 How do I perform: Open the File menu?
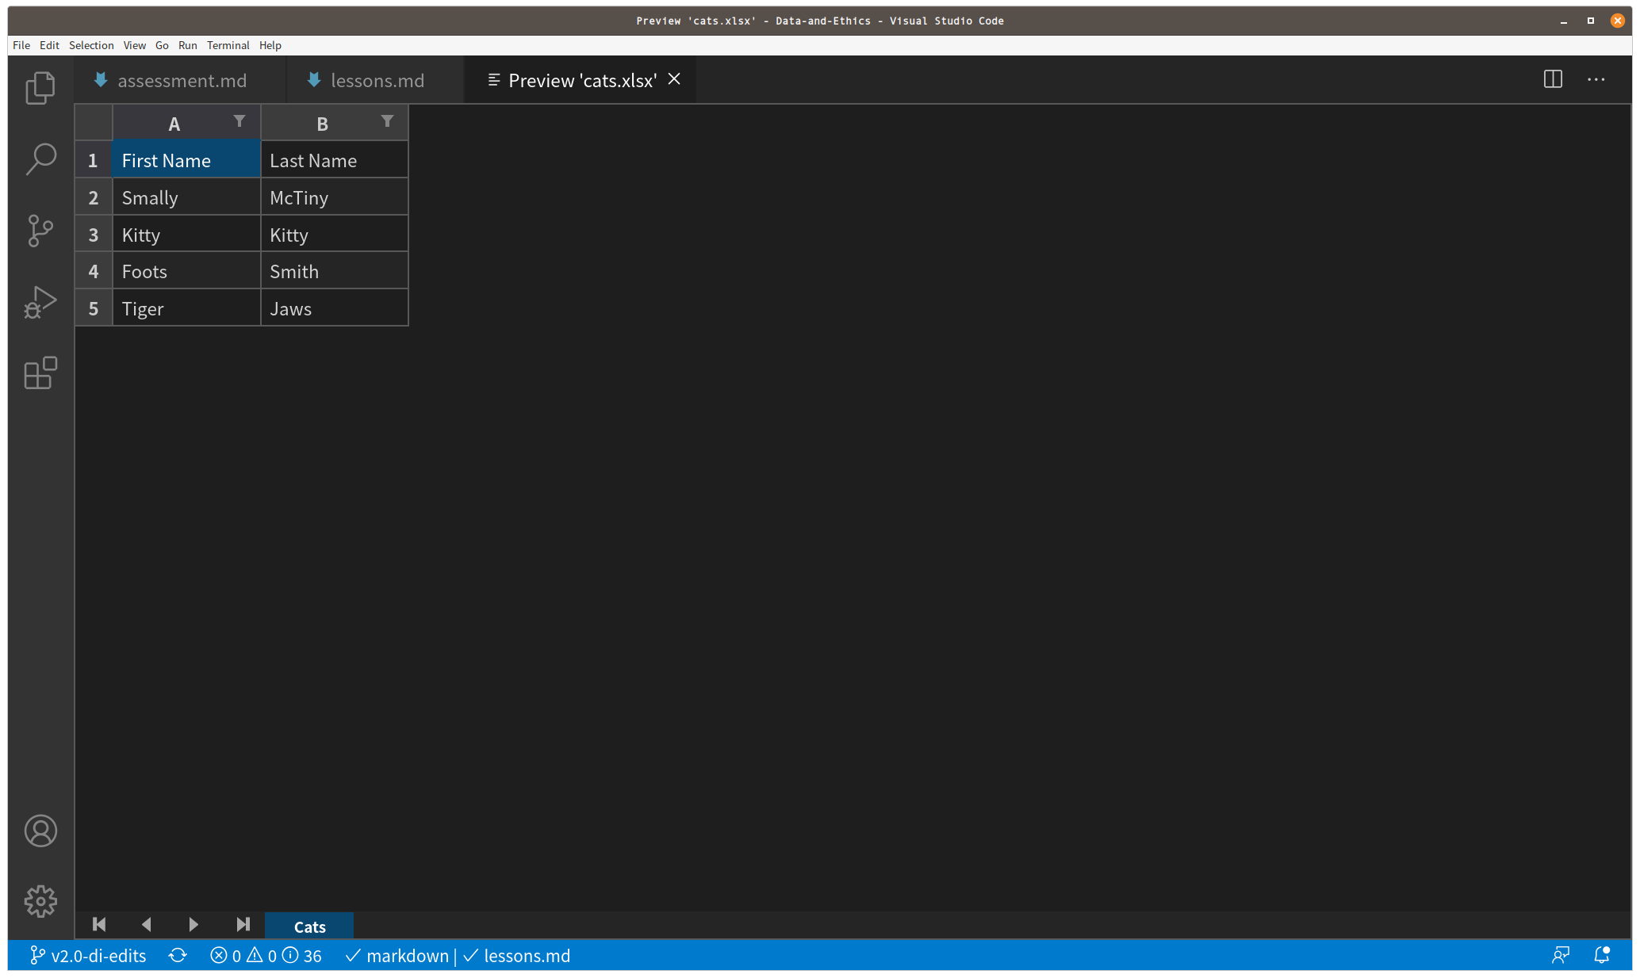(x=21, y=45)
